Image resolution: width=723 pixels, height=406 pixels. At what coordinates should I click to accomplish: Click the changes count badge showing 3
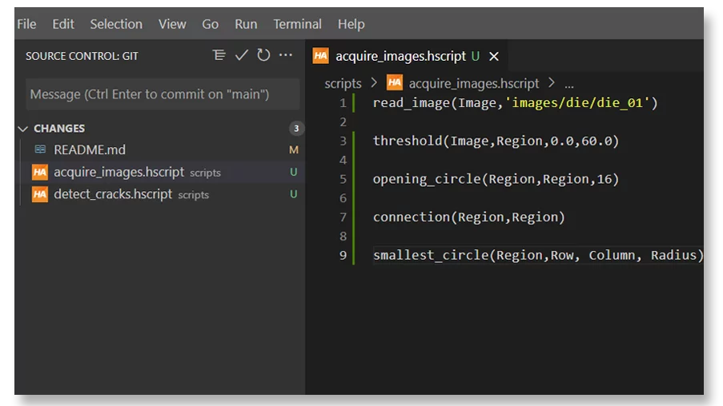click(296, 129)
